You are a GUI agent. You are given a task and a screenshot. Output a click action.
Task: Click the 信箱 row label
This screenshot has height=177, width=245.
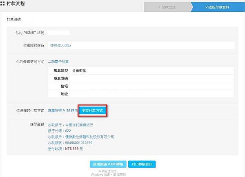pos(65,86)
